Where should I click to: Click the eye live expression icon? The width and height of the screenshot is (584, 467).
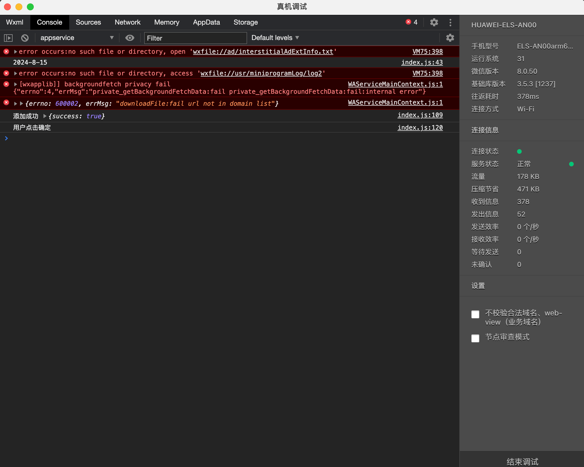tap(130, 38)
